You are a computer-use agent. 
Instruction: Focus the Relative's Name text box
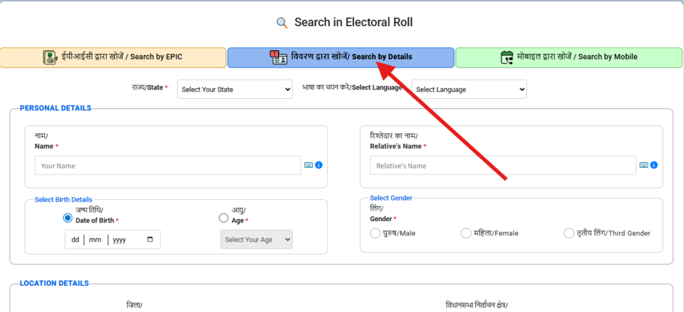(502, 166)
